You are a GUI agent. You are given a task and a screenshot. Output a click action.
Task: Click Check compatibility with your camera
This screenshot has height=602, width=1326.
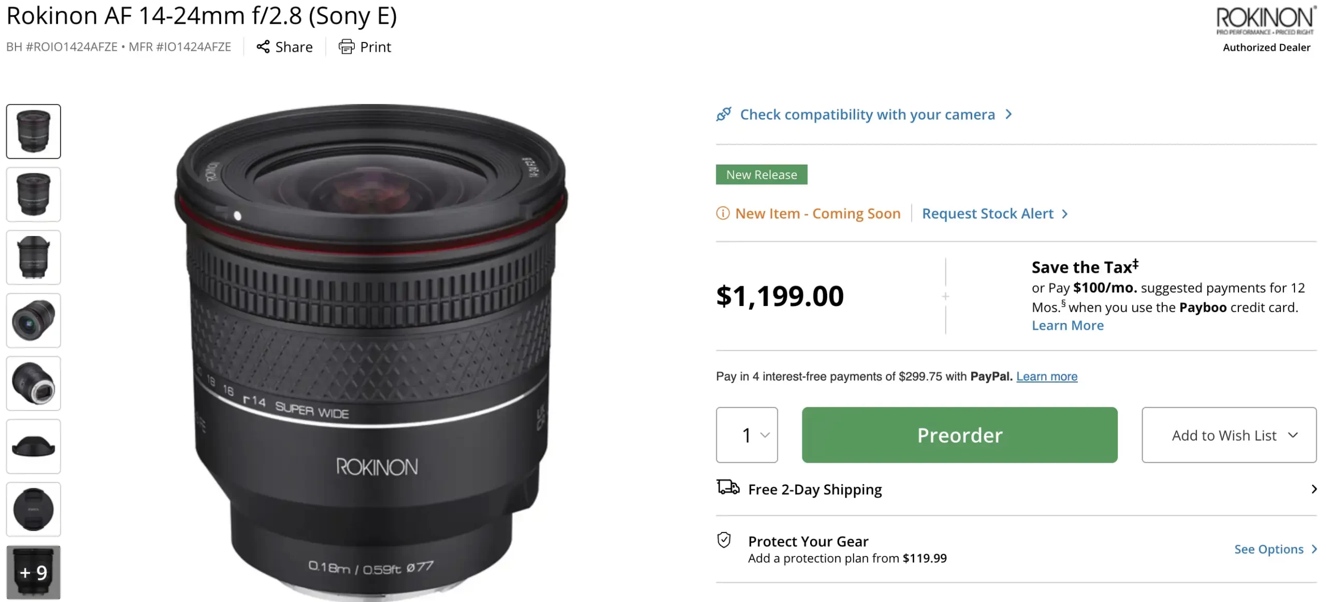867,114
